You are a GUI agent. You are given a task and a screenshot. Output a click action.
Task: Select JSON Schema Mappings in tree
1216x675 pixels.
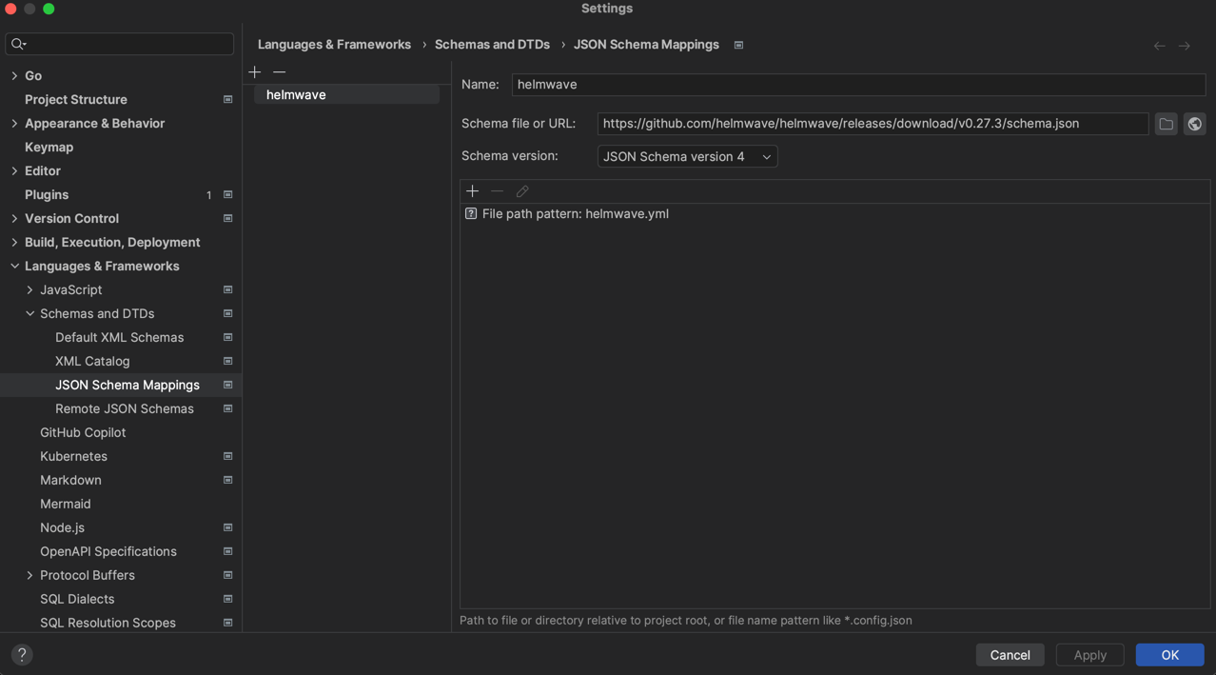point(127,385)
